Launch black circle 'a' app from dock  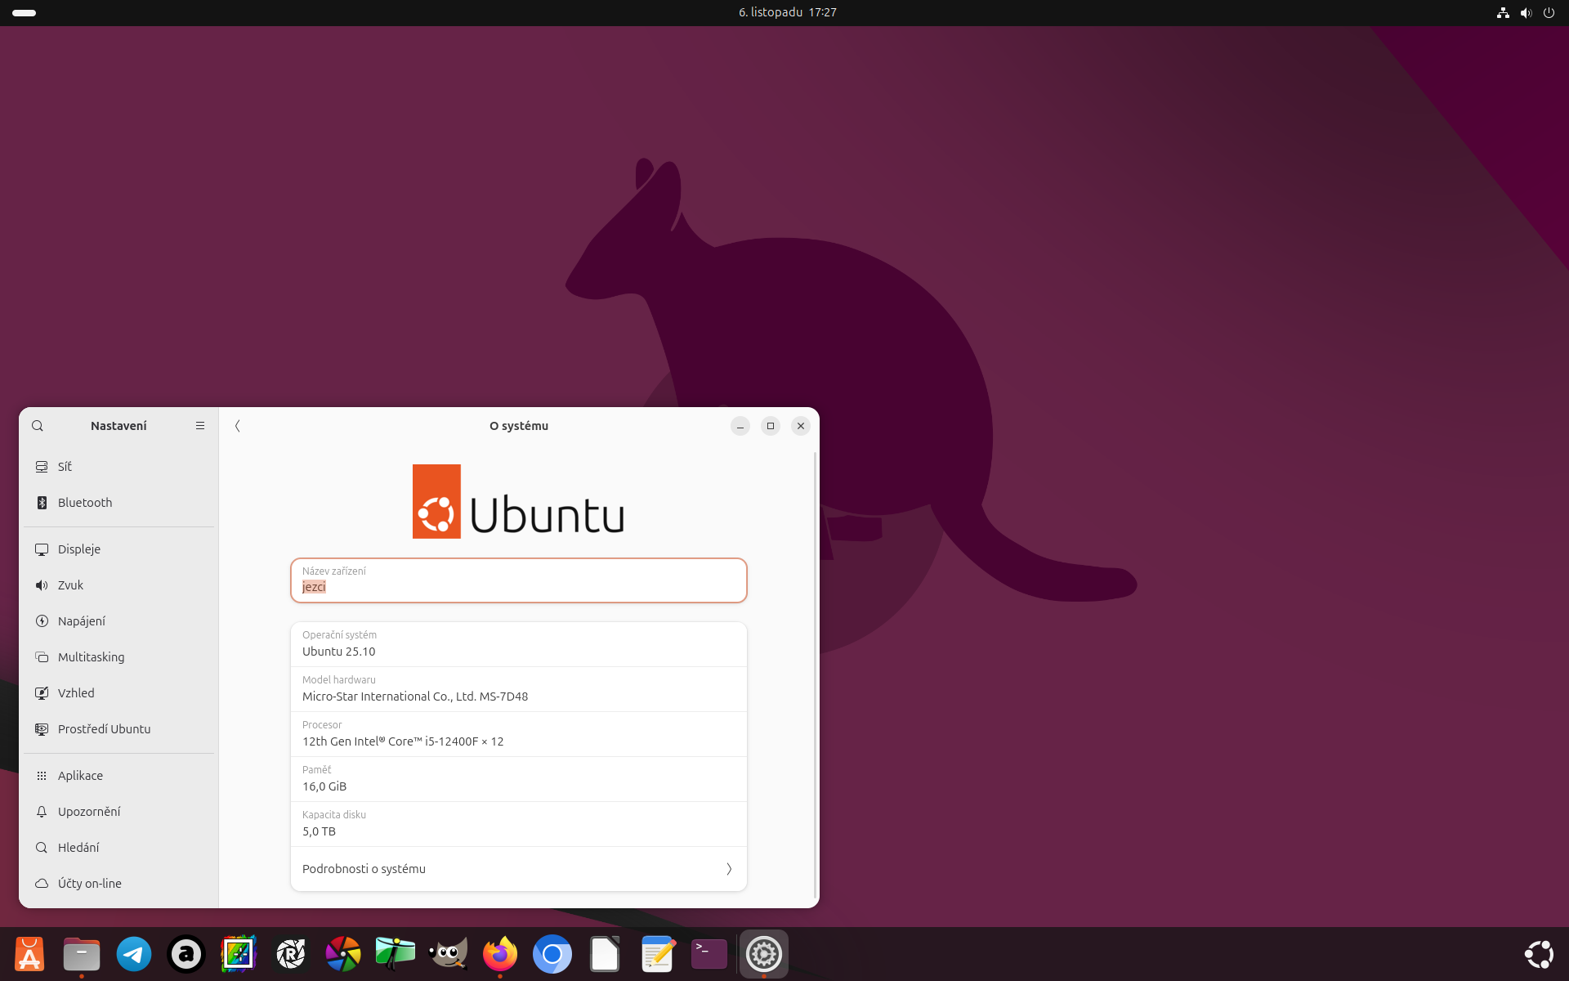point(186,954)
